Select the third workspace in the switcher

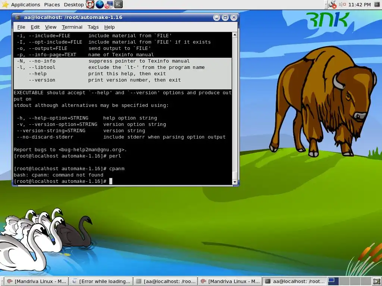[x=354, y=282]
